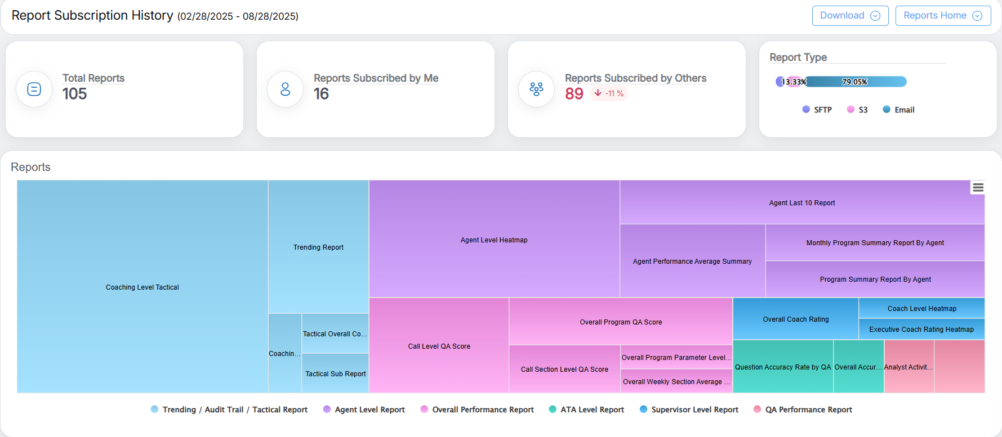Click the red down-arrow trend indicator
The width and height of the screenshot is (1002, 437).
pos(598,93)
